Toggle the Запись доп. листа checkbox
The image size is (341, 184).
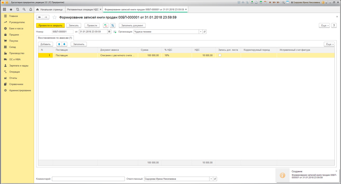click(220, 55)
